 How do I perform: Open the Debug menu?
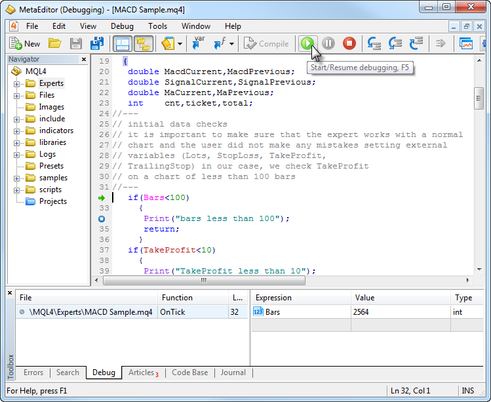click(x=122, y=26)
